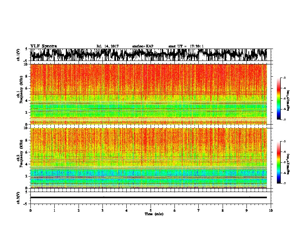Click inside the ch.1 spectrogram panel
Image resolution: width=305 pixels, height=236 pixels.
click(148, 94)
